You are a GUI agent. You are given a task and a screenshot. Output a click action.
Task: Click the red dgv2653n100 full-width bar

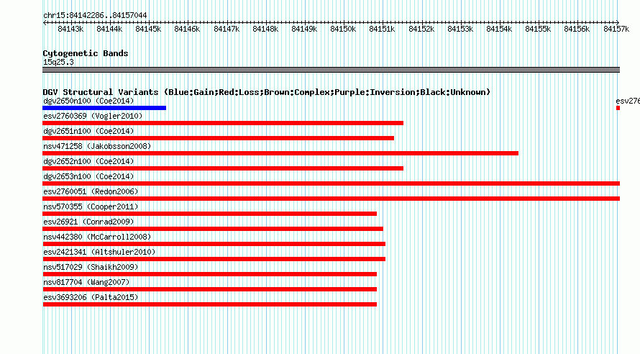pyautogui.click(x=331, y=183)
